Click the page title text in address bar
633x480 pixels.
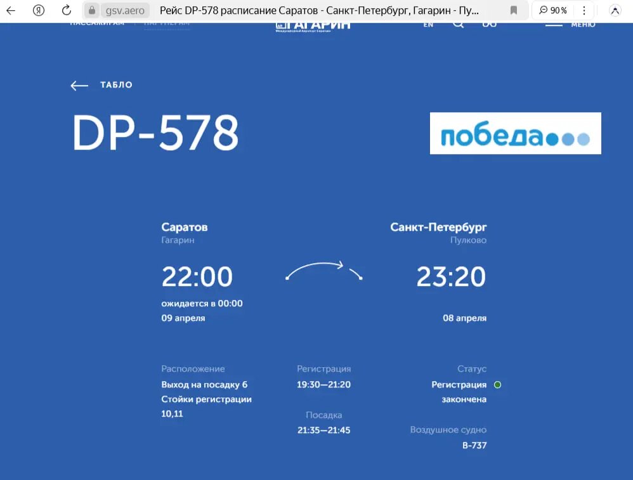319,11
